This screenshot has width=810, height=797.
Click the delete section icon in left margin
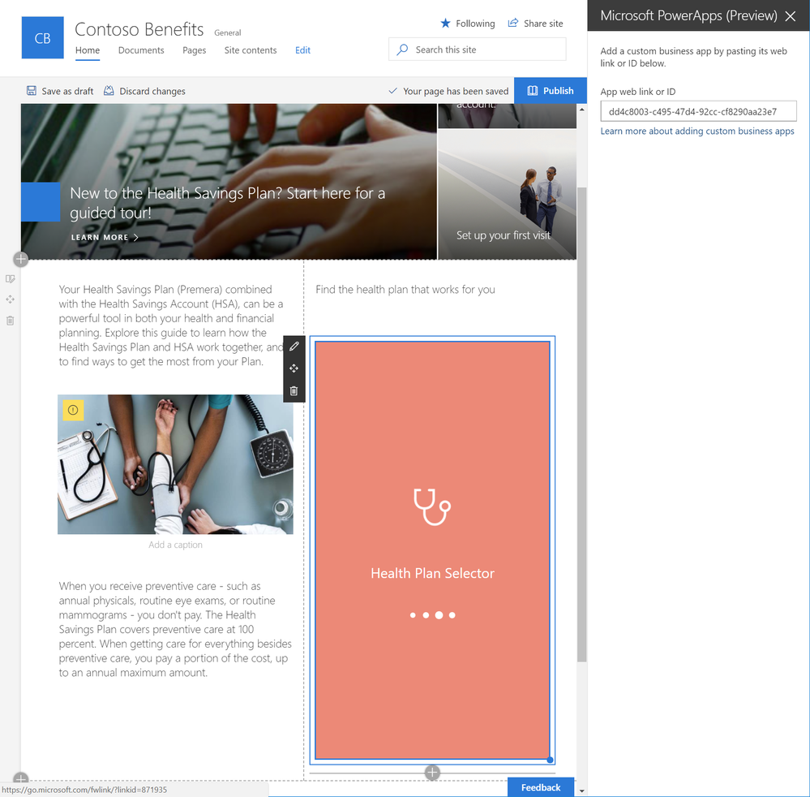(10, 321)
